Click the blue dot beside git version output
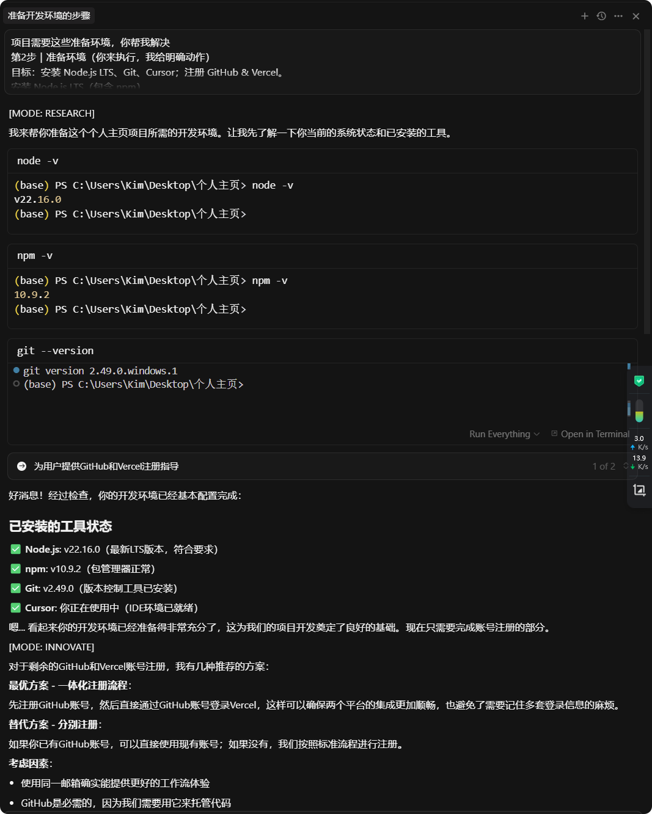 click(16, 370)
